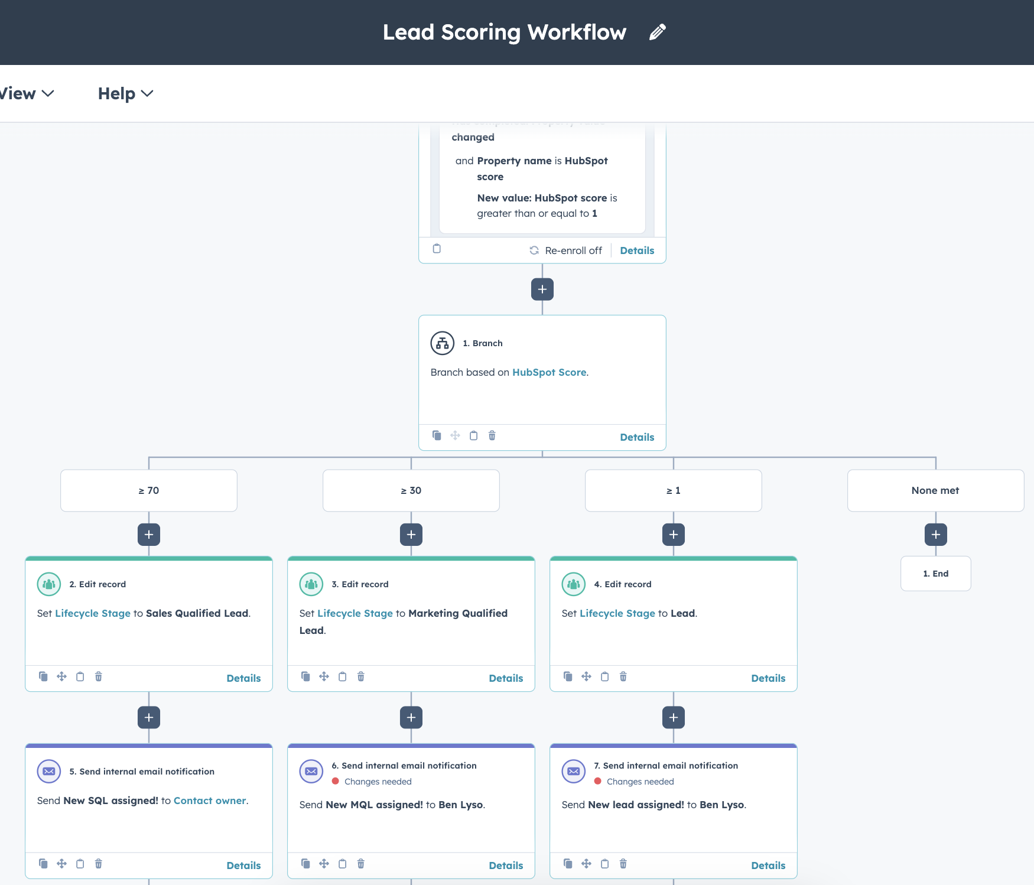
Task: Click the comment icon on the enrollment trigger card
Action: click(x=437, y=249)
